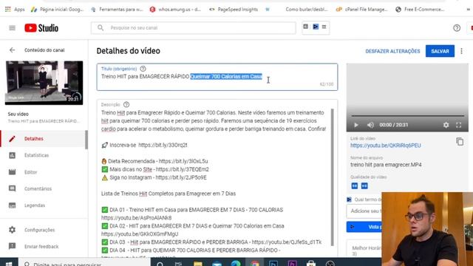Open the PageSpeed Insights bookmark

[234, 10]
